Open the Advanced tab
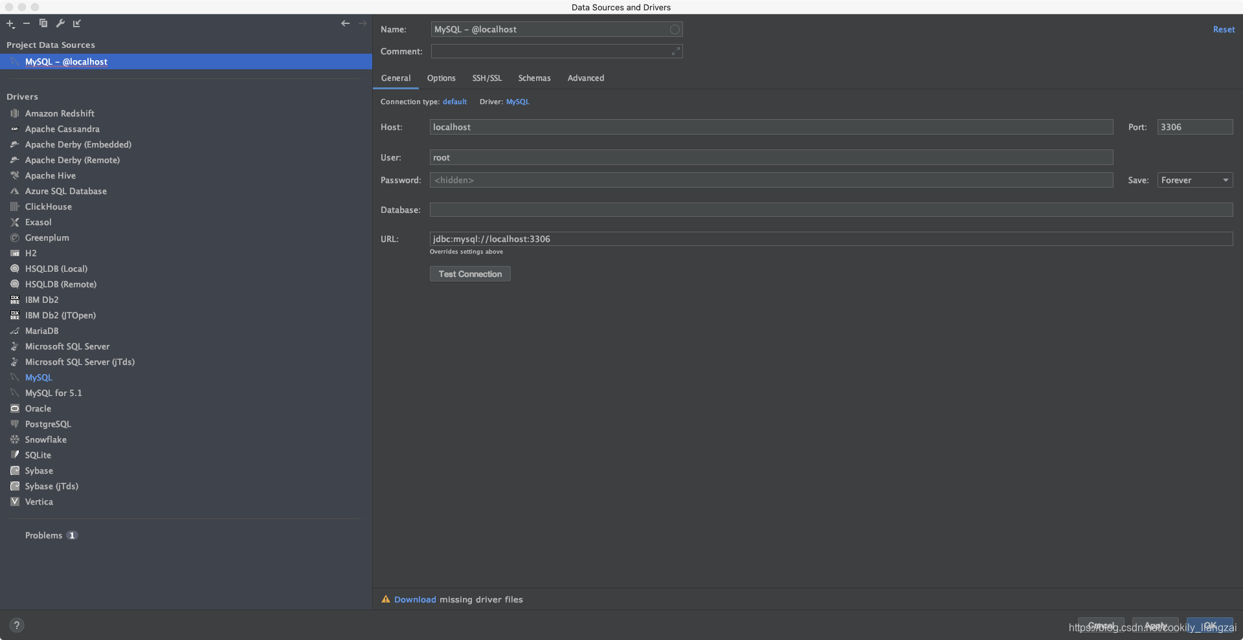 586,78
